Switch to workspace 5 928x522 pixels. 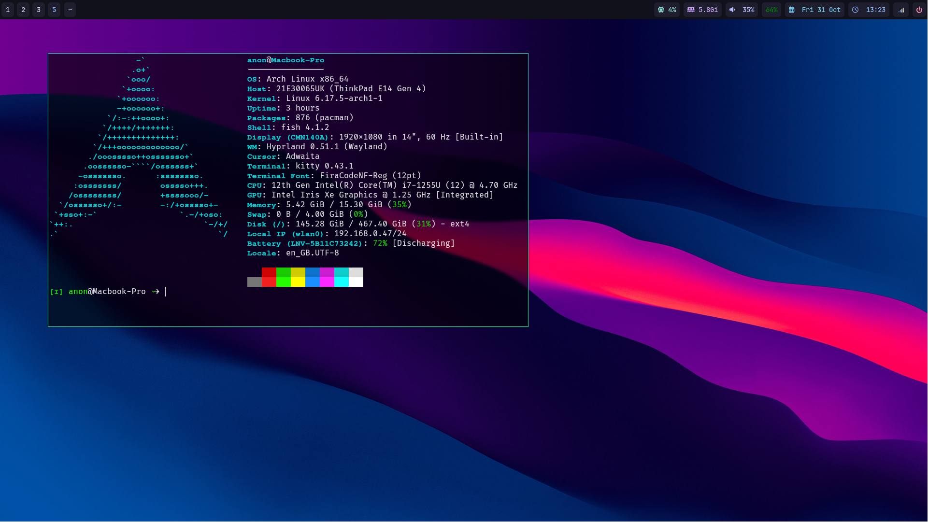coord(54,10)
